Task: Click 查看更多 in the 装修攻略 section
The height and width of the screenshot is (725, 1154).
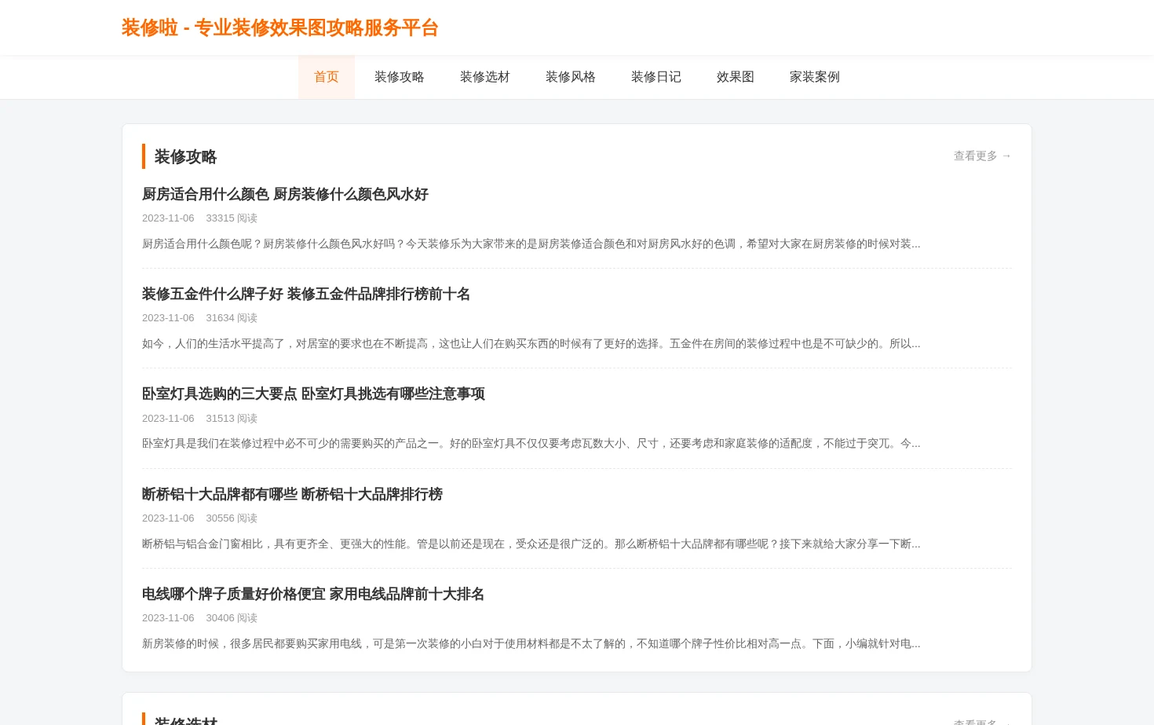Action: click(x=982, y=156)
